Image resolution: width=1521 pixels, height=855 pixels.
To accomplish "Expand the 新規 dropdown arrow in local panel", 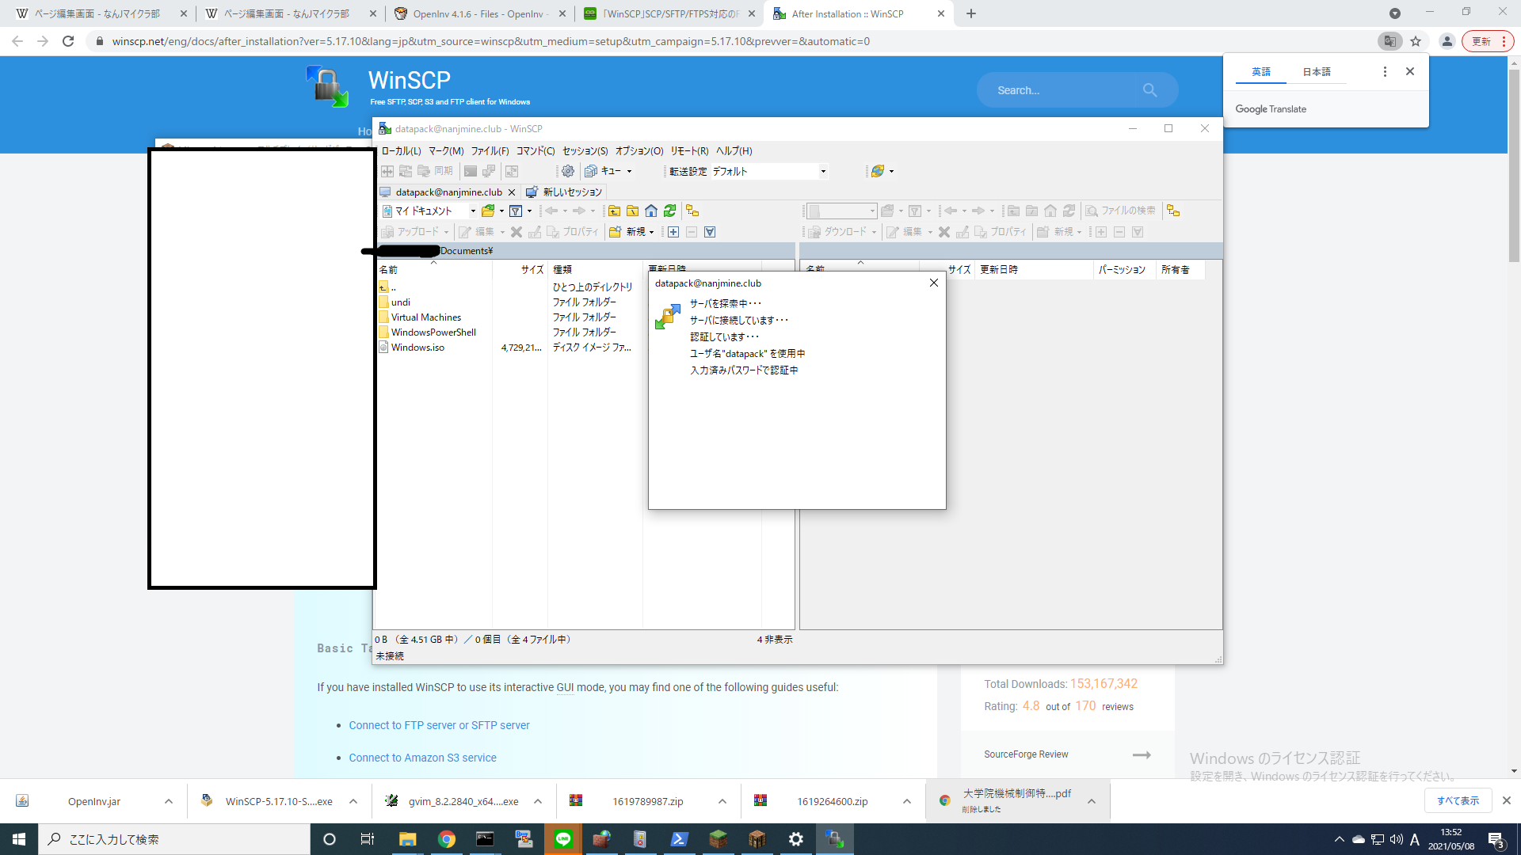I will pos(652,232).
